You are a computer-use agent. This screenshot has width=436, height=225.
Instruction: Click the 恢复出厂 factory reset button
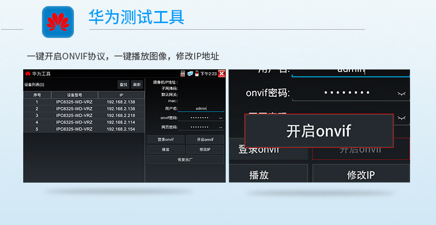pyautogui.click(x=185, y=160)
